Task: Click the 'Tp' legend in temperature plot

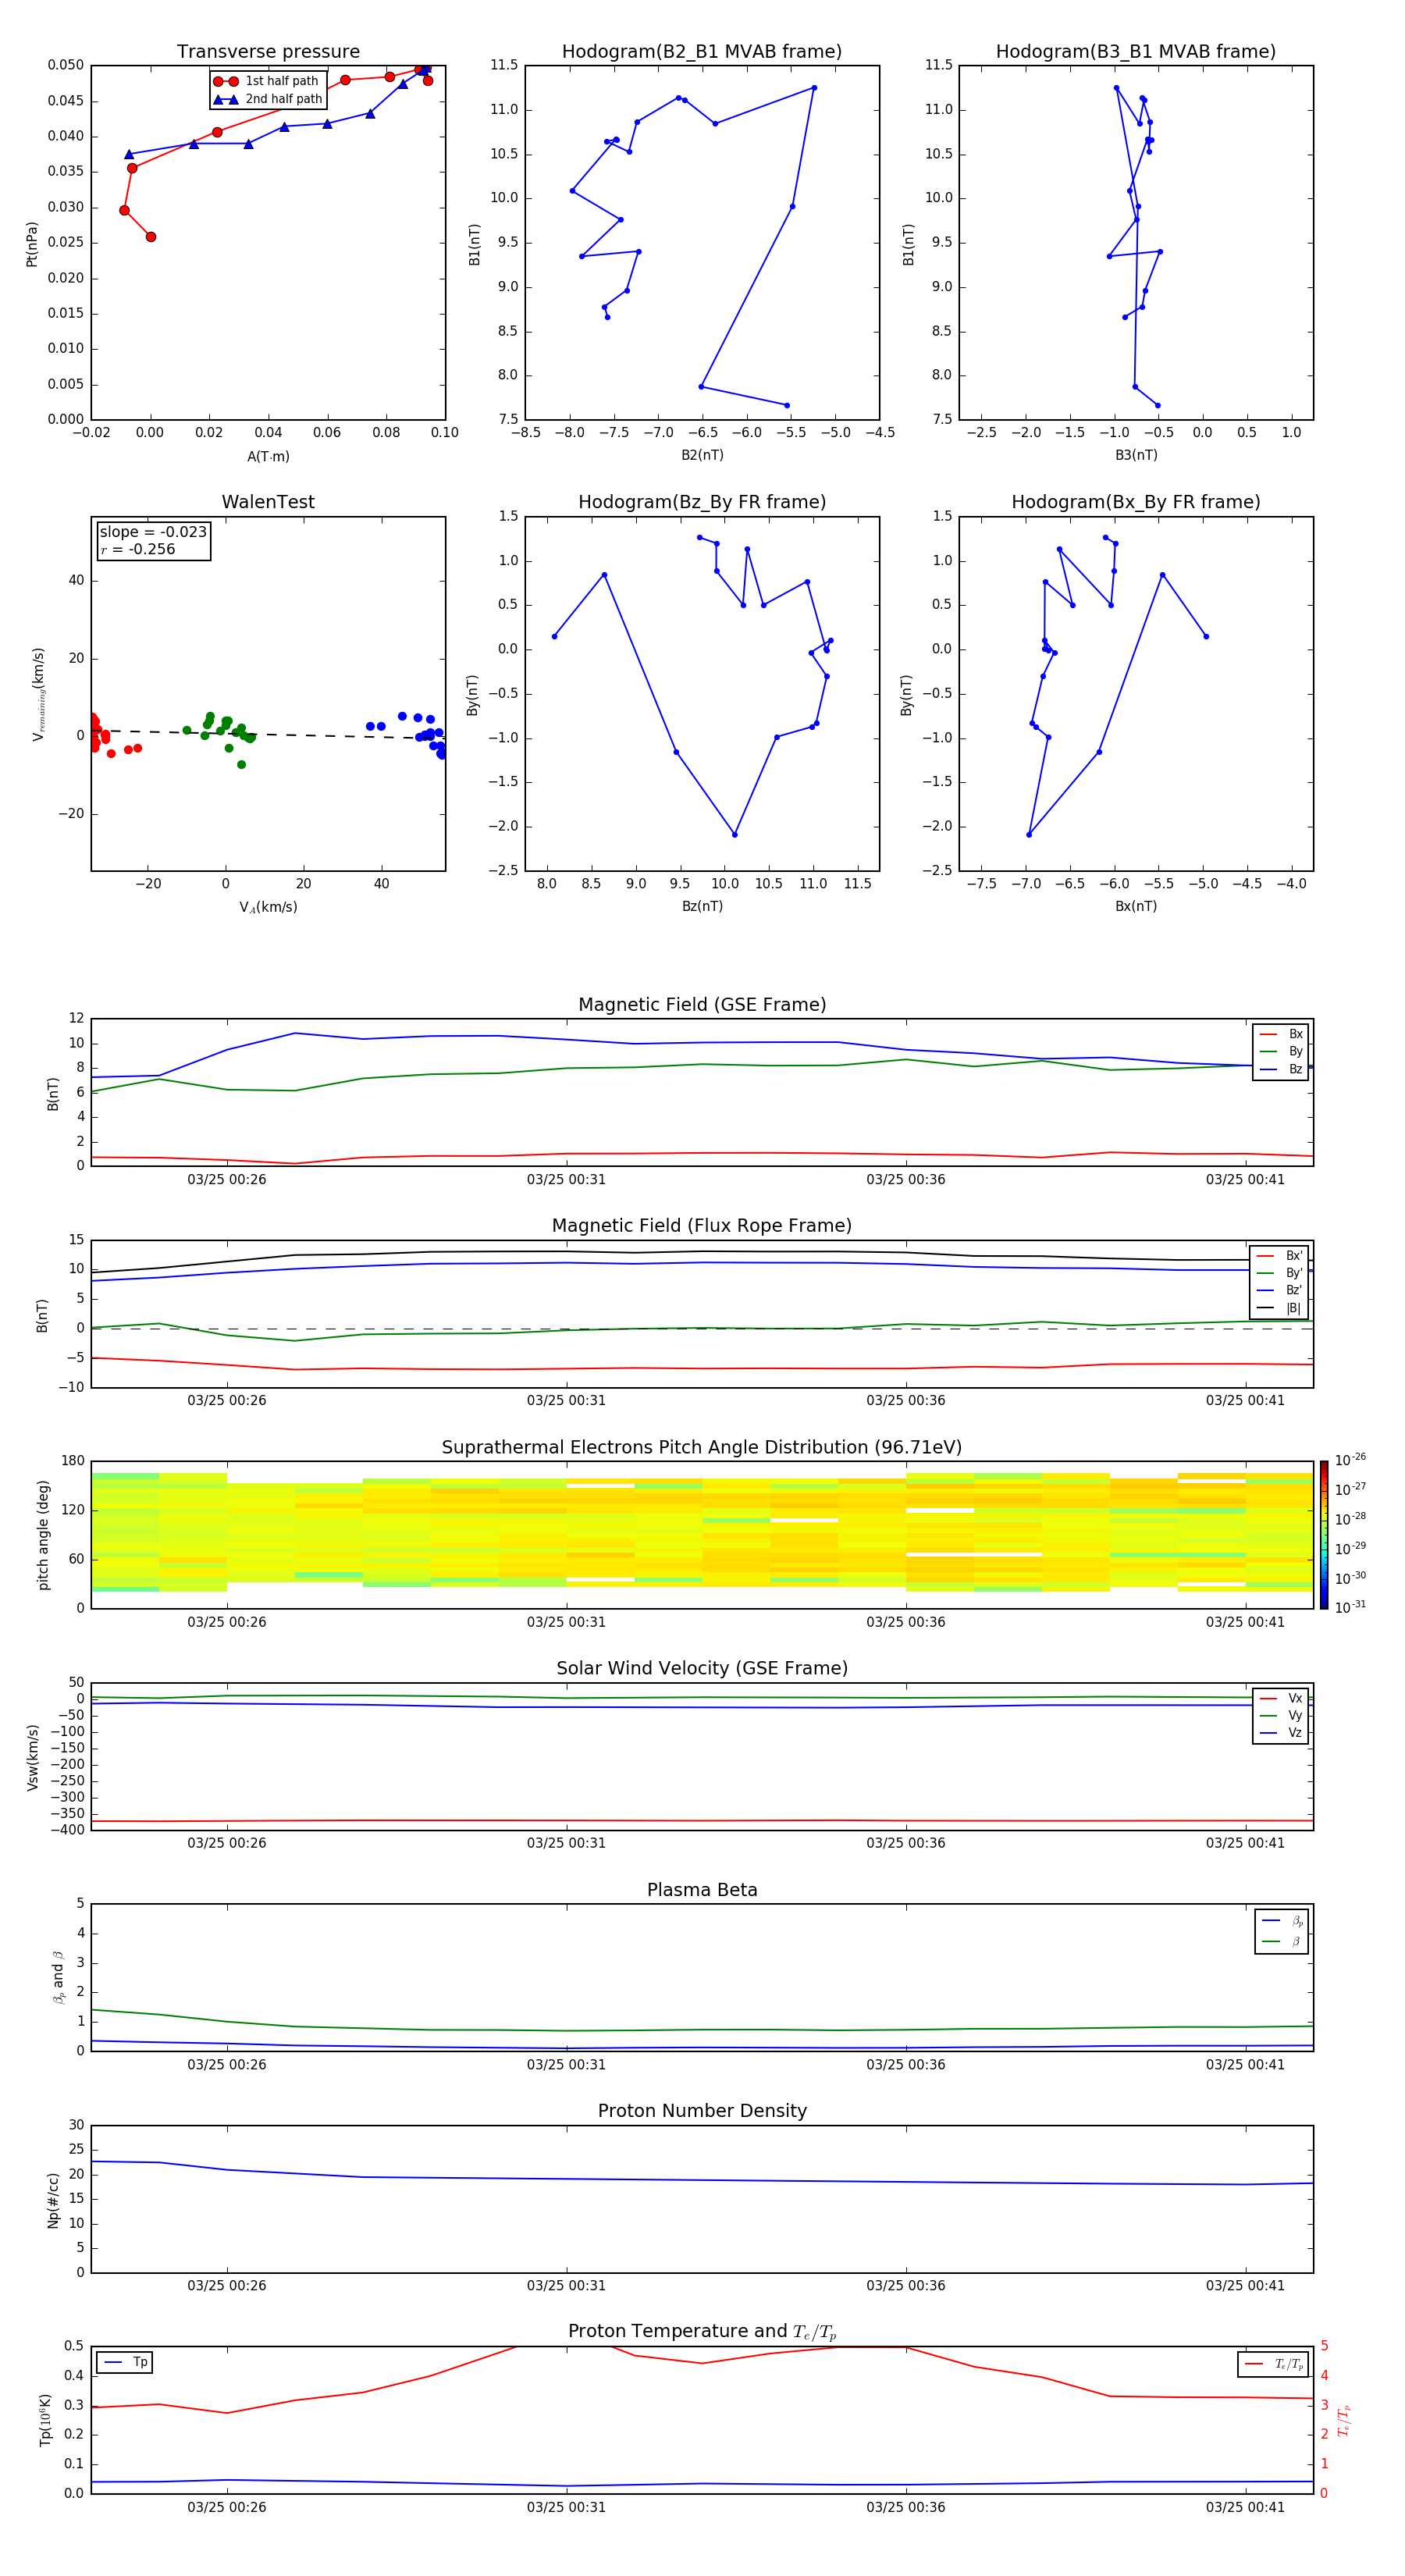Action: [125, 2363]
